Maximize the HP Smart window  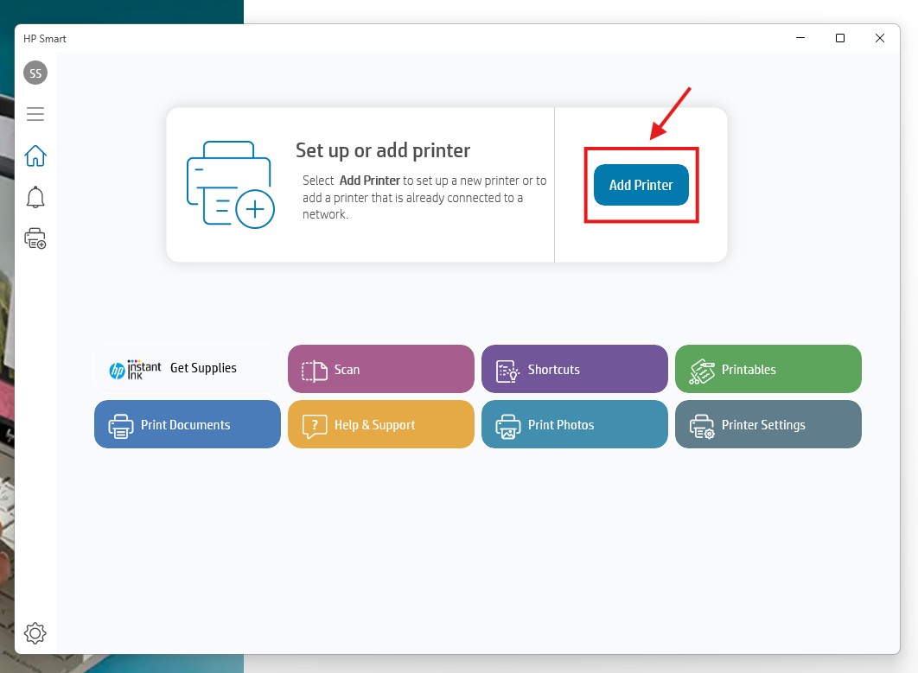(839, 38)
